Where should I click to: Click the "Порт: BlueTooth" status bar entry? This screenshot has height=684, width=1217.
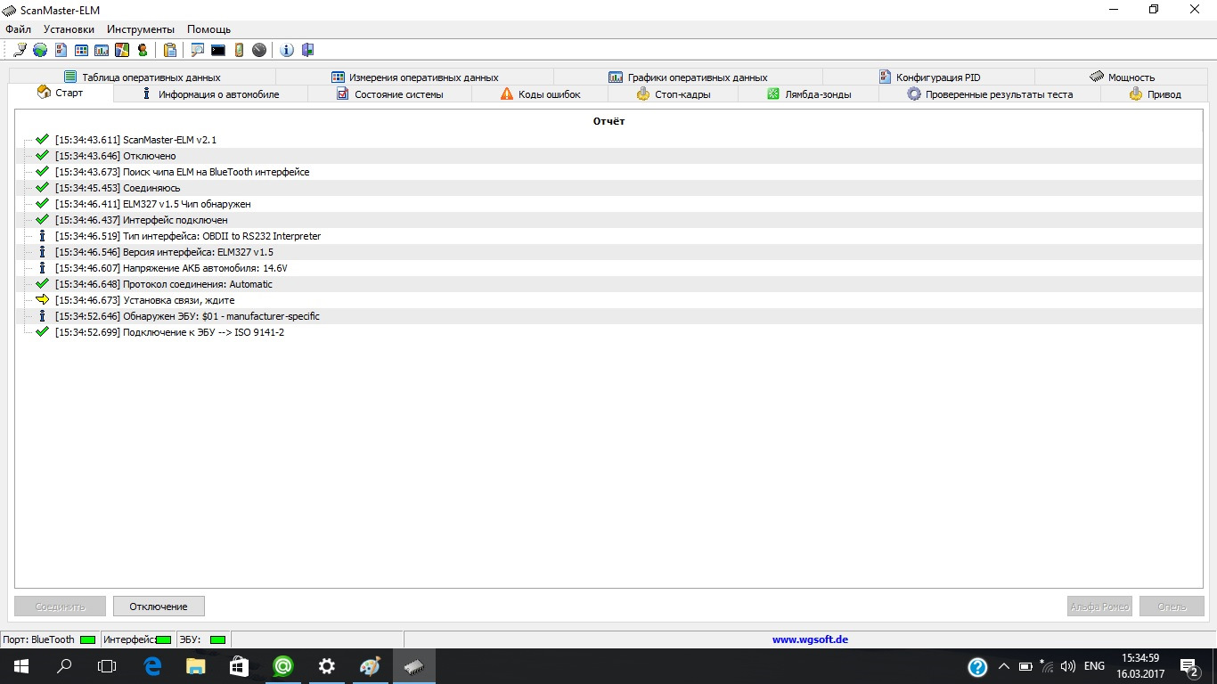[50, 639]
